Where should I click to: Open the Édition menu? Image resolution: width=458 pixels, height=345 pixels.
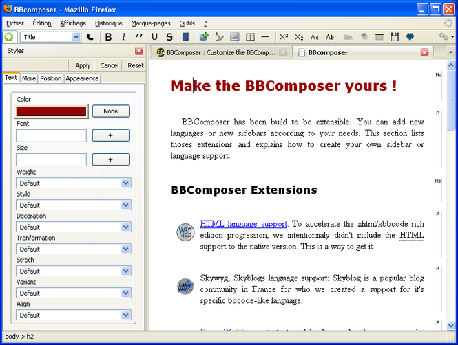(42, 23)
